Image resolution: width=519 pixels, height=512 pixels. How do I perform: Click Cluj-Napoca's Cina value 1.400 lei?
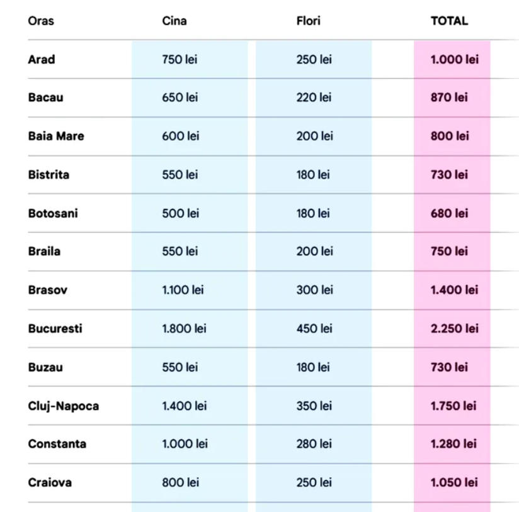click(x=184, y=406)
